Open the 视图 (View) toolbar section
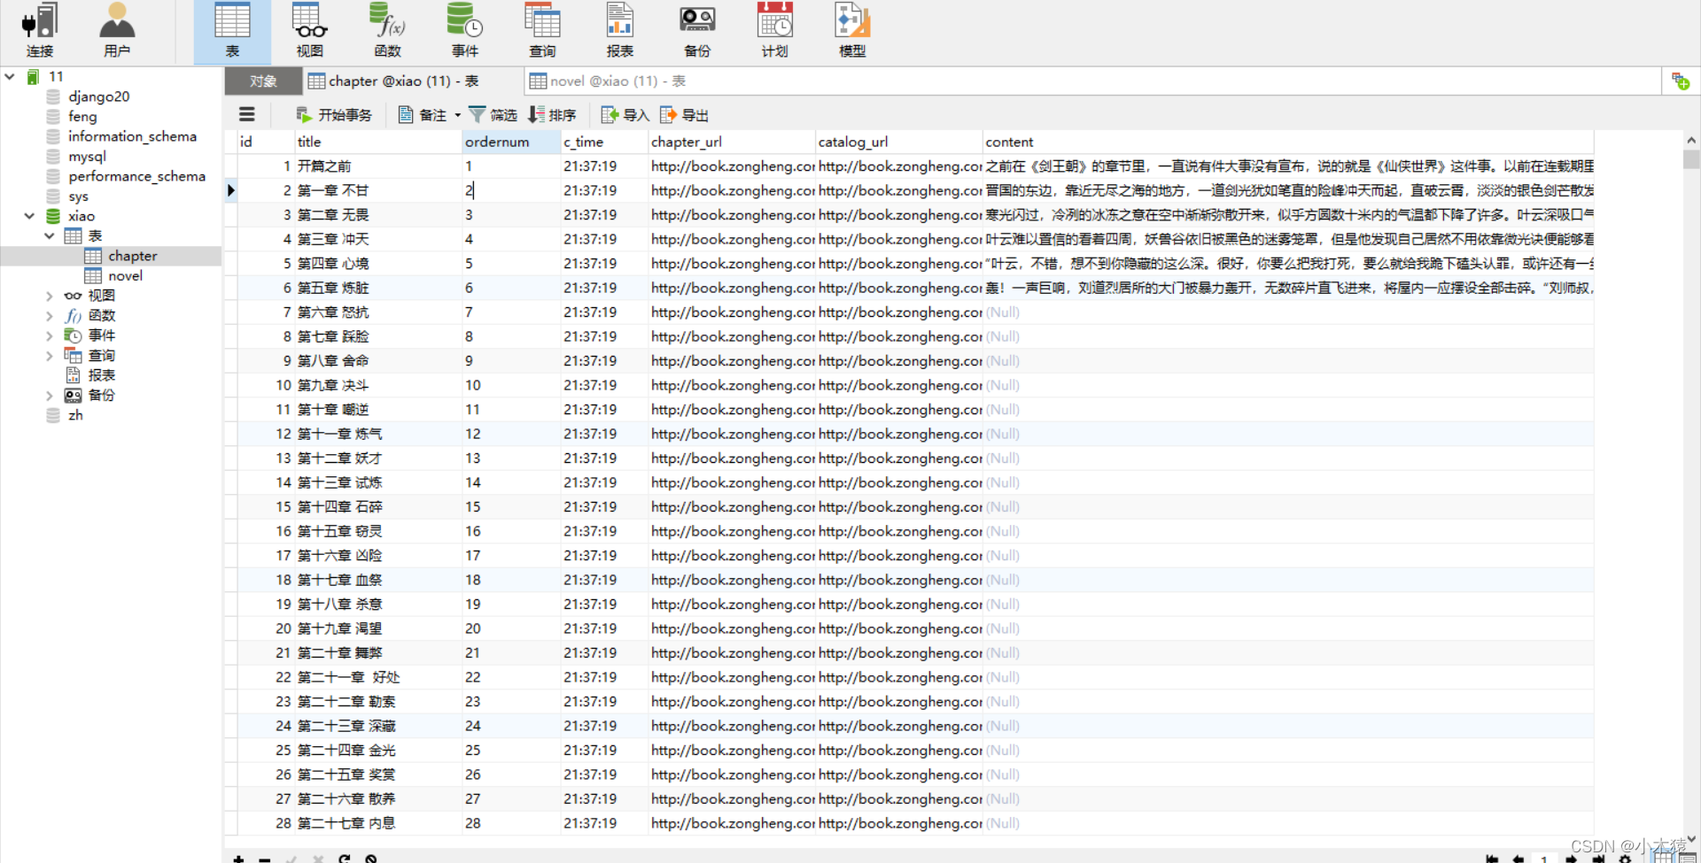This screenshot has width=1701, height=863. pos(309,31)
